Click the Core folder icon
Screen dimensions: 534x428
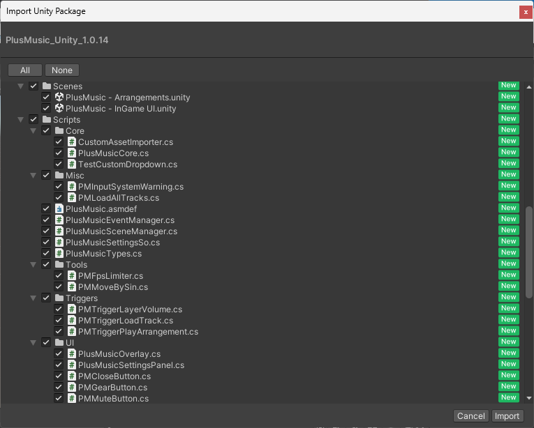click(59, 130)
